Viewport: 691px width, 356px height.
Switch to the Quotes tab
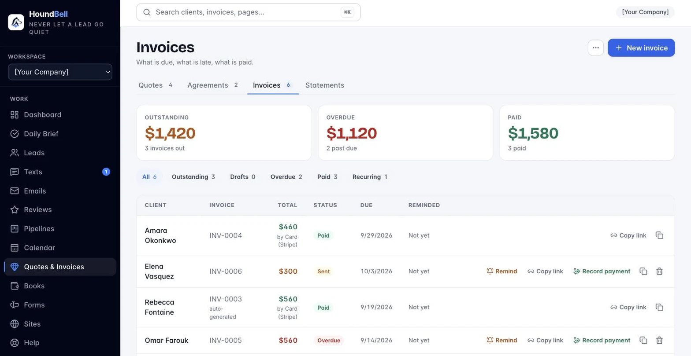point(156,85)
